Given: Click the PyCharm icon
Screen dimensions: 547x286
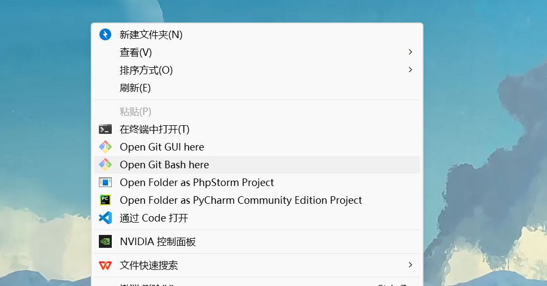Looking at the screenshot, I should tap(105, 200).
